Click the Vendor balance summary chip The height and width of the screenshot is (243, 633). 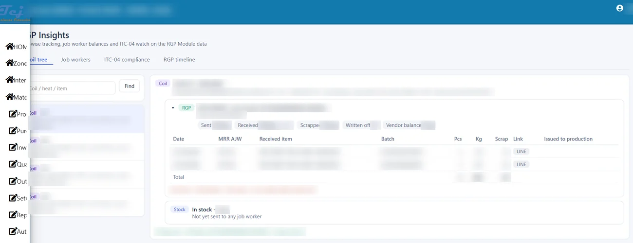click(x=409, y=125)
